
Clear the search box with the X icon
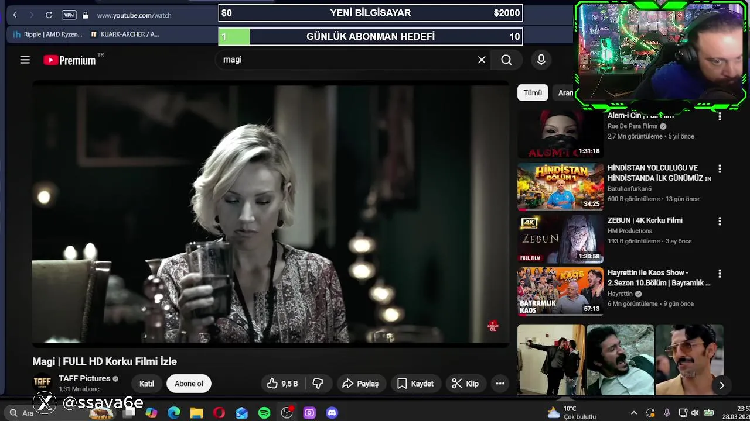tap(482, 60)
